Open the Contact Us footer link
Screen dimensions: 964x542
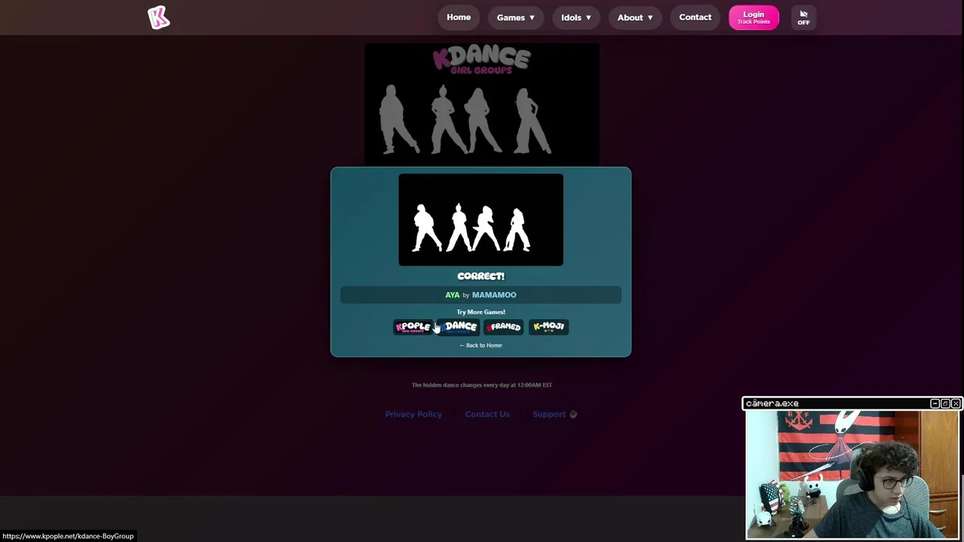point(487,414)
